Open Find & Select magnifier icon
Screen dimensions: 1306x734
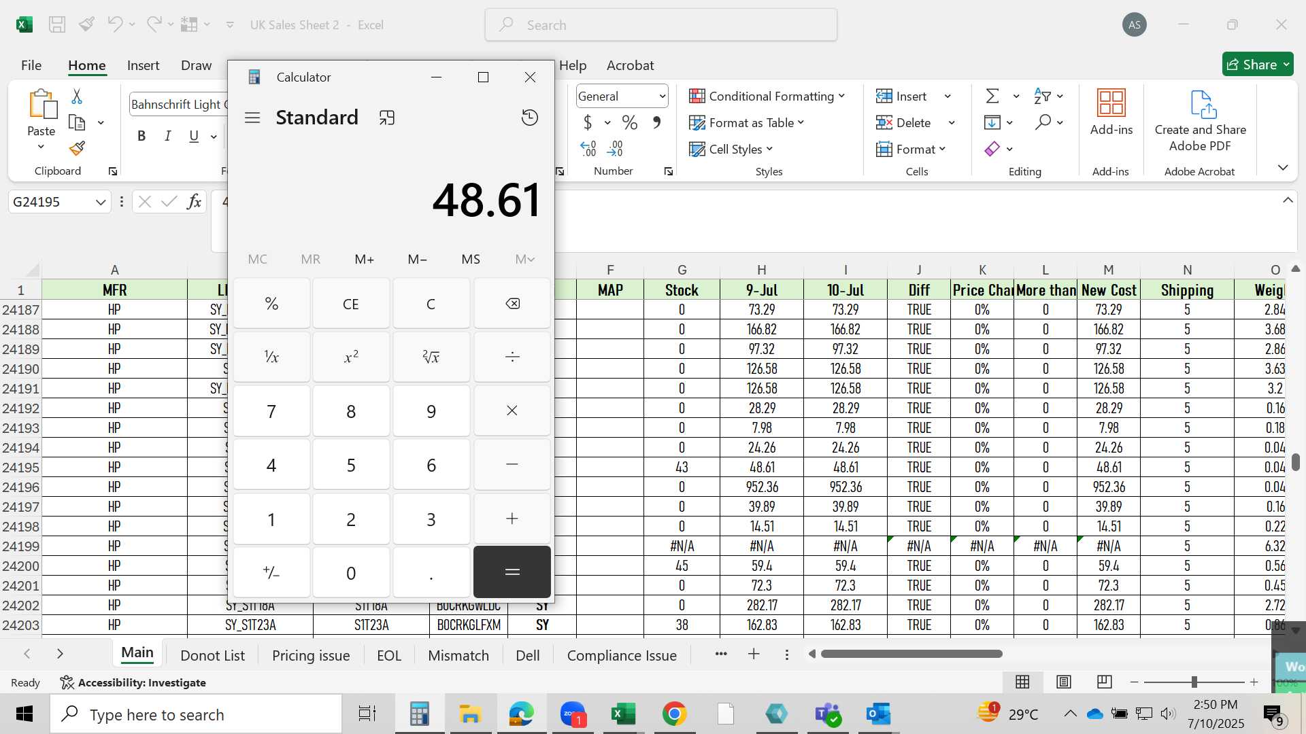pyautogui.click(x=1043, y=122)
